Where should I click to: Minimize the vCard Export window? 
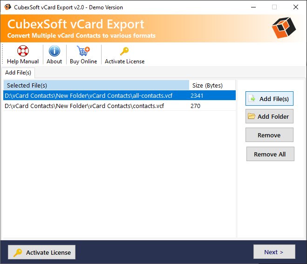coord(253,7)
